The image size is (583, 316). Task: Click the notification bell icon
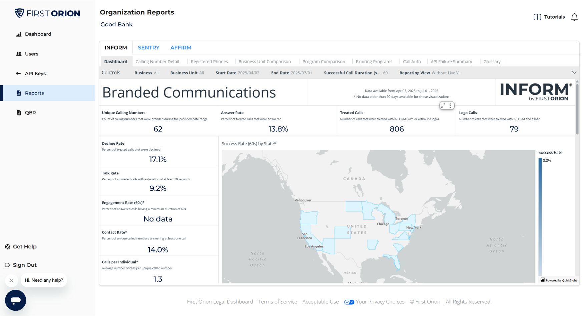pos(574,17)
